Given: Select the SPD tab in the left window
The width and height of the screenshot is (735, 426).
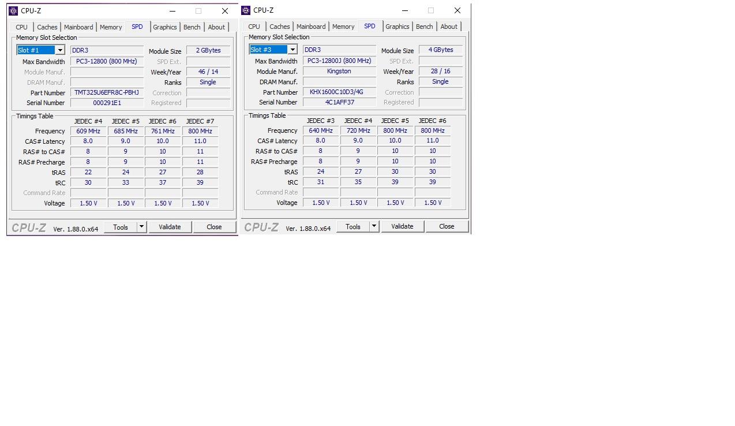Looking at the screenshot, I should point(137,27).
